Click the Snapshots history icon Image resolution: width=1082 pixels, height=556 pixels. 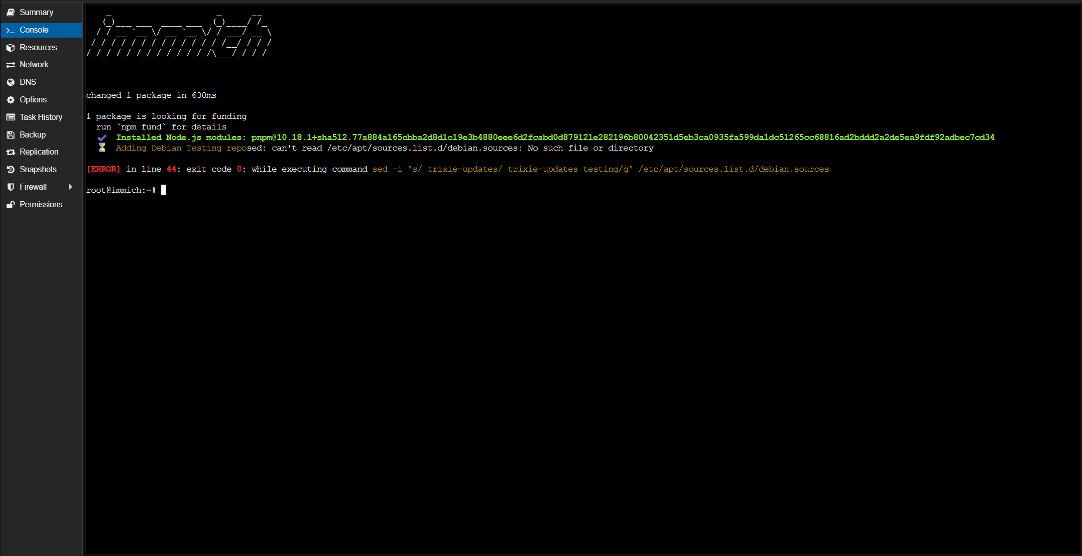point(11,170)
